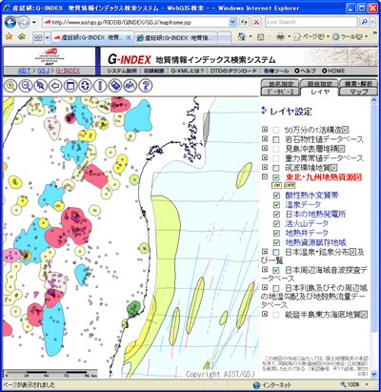Viewport: 381px width, 392px height.
Task: Uncheck the 活火山データ checkbox
Action: click(276, 224)
